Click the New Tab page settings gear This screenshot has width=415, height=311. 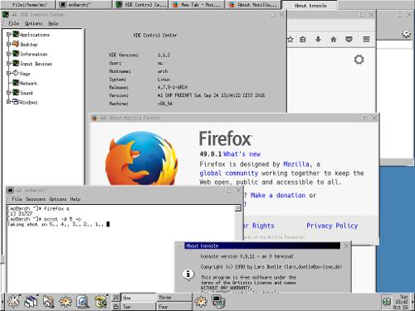pyautogui.click(x=359, y=60)
